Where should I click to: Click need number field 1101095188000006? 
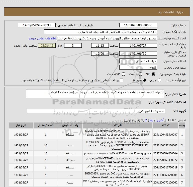pos(138,25)
